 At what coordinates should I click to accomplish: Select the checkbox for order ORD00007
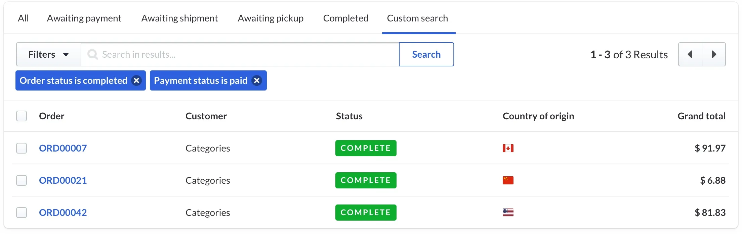pos(22,148)
